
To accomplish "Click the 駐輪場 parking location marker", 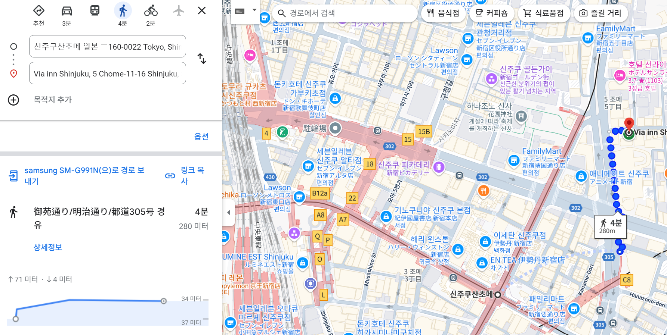I will [335, 128].
